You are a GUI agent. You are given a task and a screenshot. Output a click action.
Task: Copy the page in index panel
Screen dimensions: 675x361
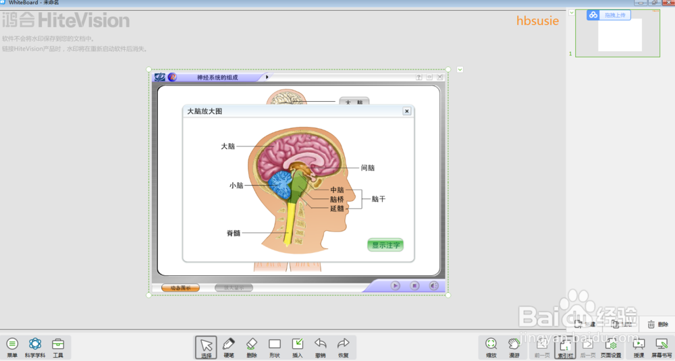pyautogui.click(x=622, y=325)
